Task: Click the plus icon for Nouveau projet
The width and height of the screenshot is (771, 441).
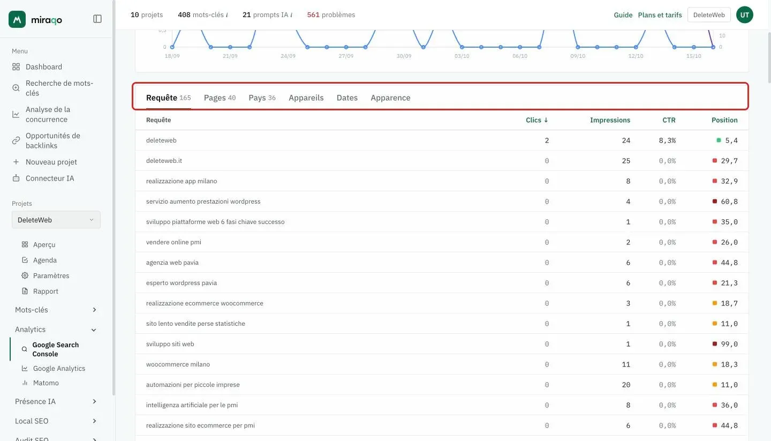Action: pyautogui.click(x=16, y=162)
